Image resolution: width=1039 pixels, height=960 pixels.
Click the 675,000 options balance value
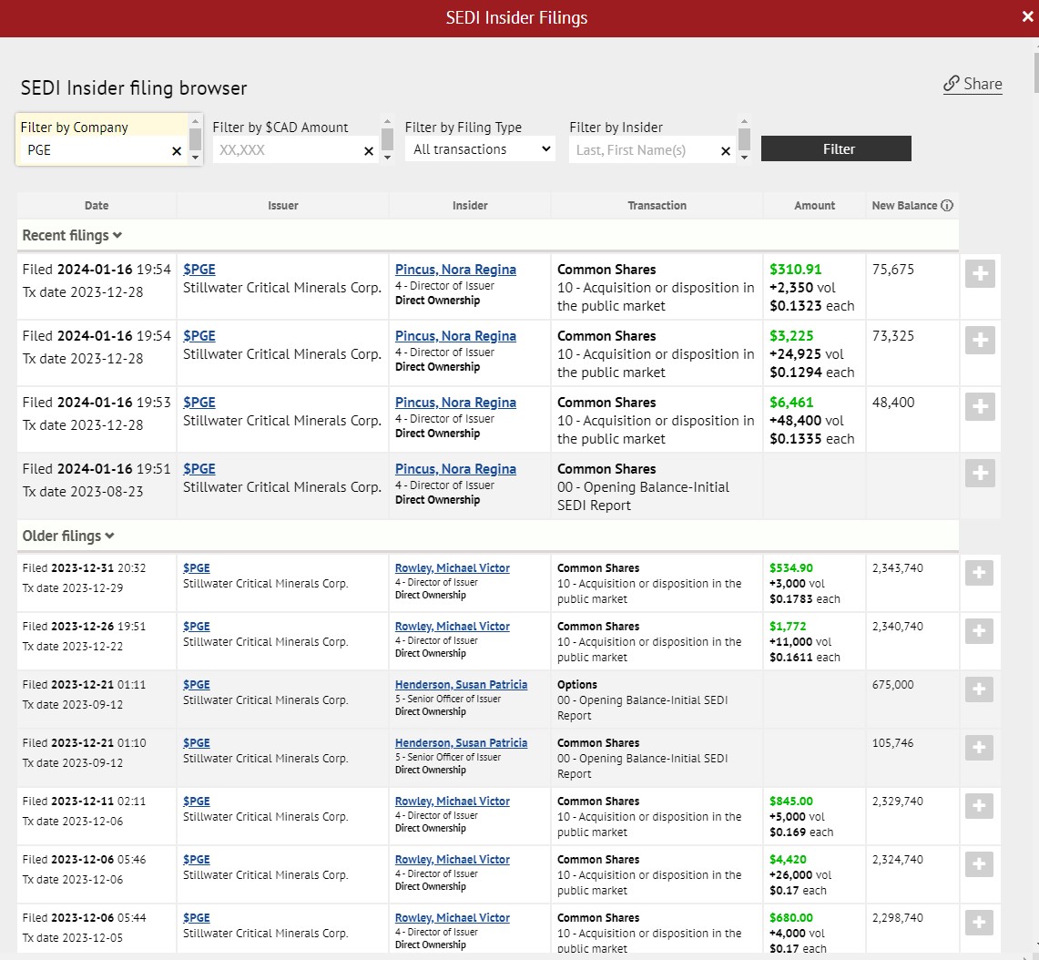click(x=892, y=685)
